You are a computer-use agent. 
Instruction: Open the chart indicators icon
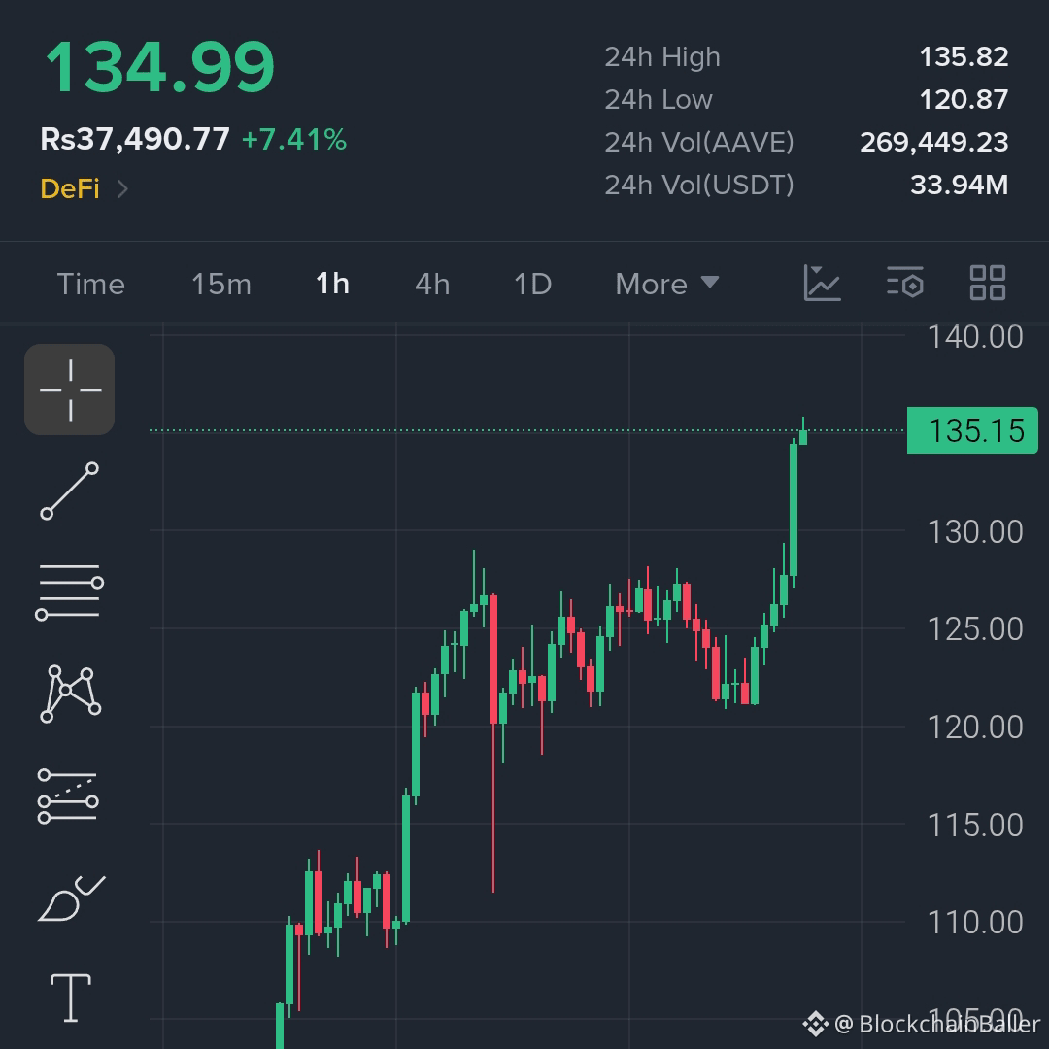point(822,283)
